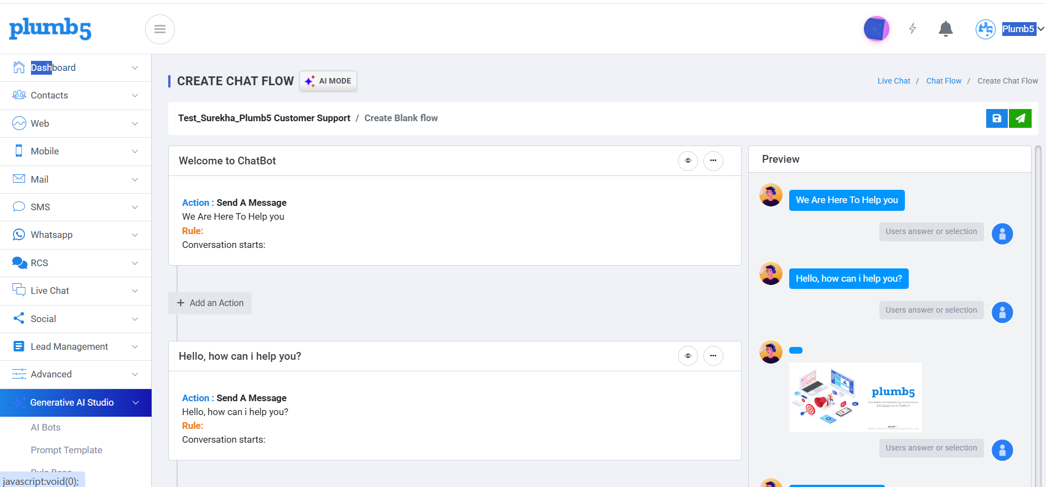Open the lightning bolt quick actions
Viewport: 1046px width, 487px height.
tap(913, 28)
